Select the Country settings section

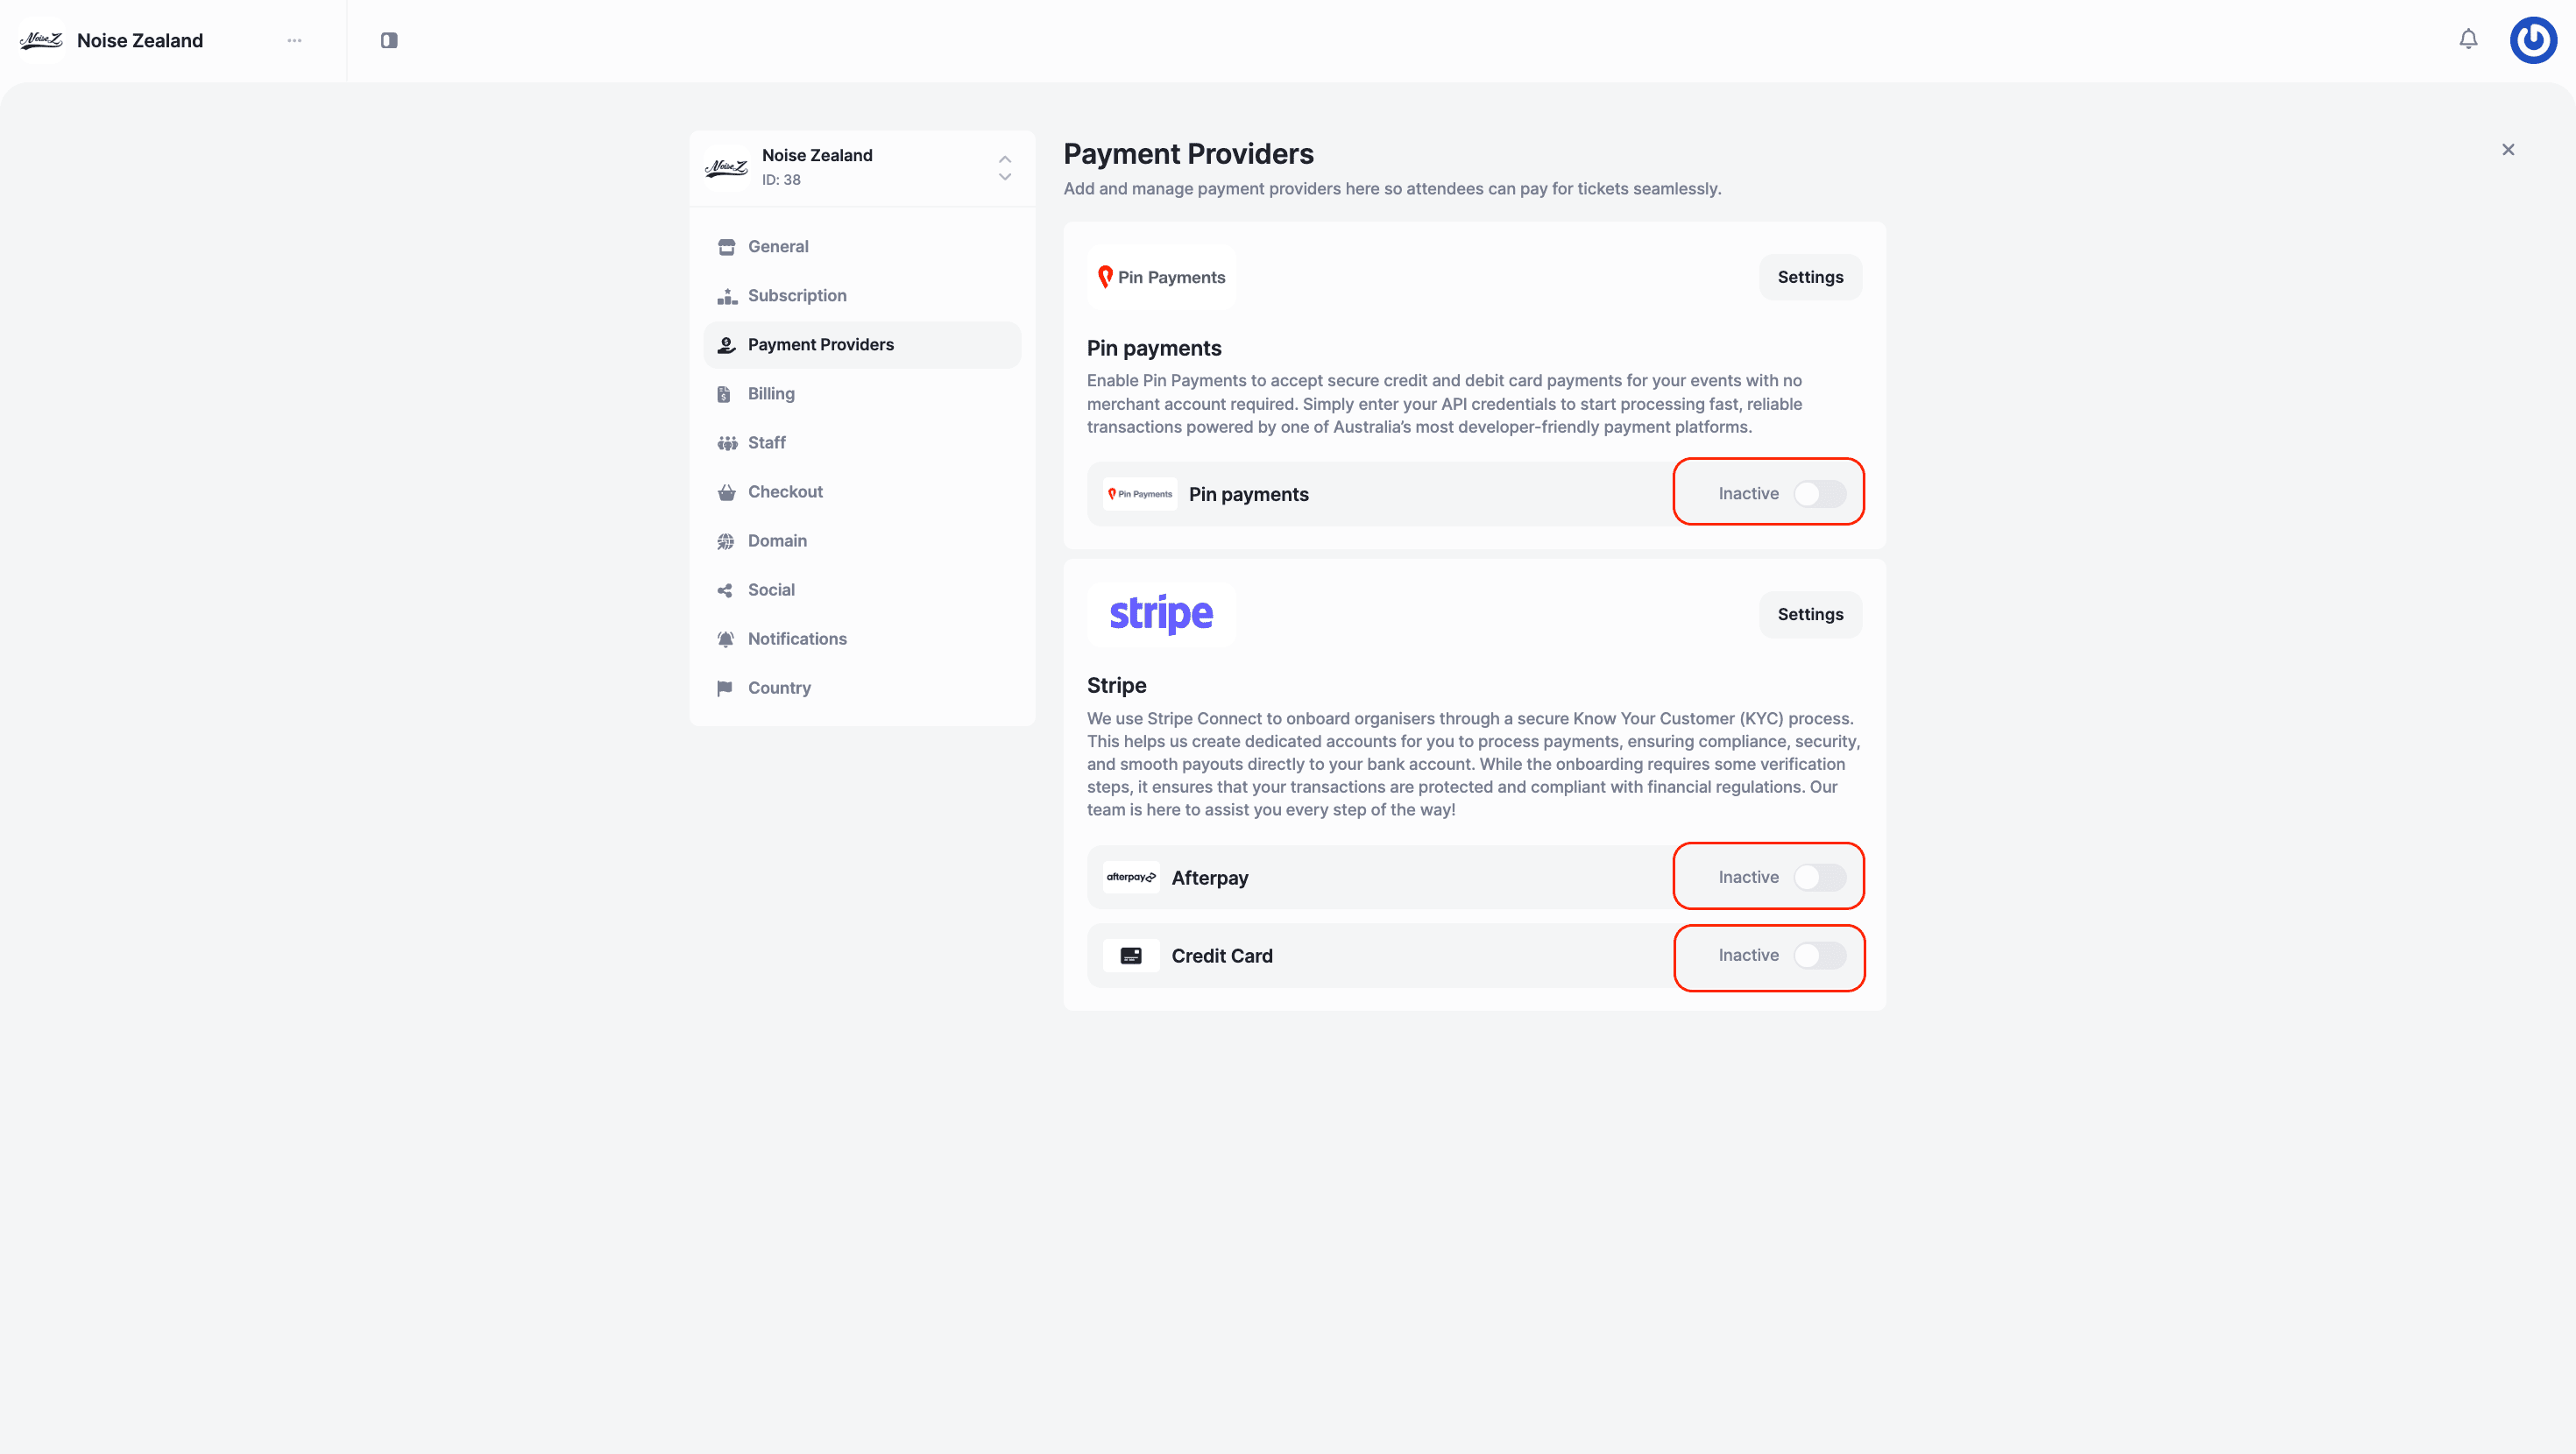779,688
